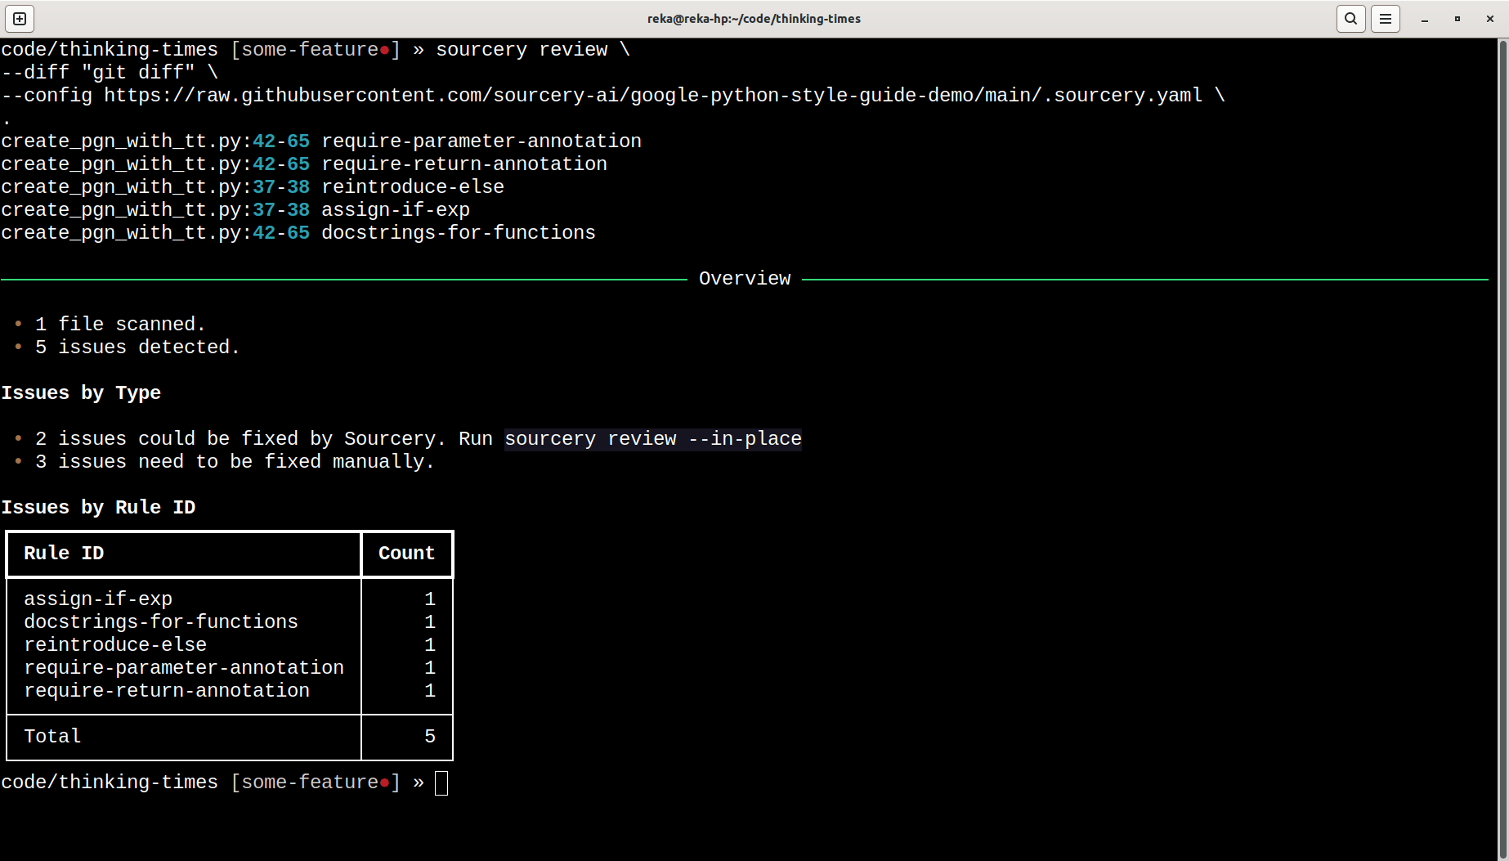Close the terminal window

(1490, 18)
